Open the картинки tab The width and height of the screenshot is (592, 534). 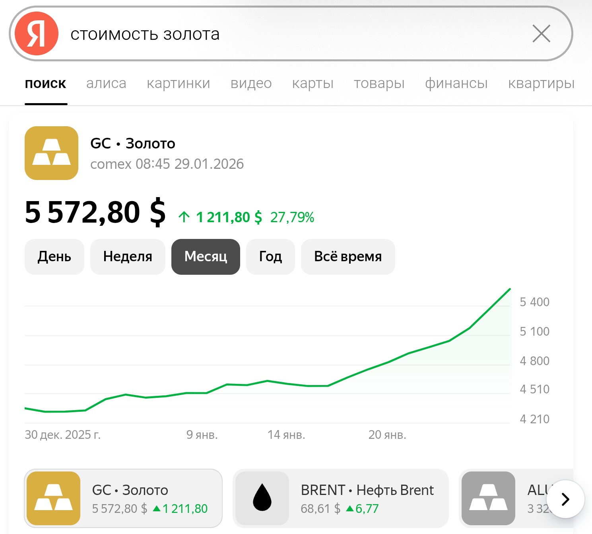[178, 83]
